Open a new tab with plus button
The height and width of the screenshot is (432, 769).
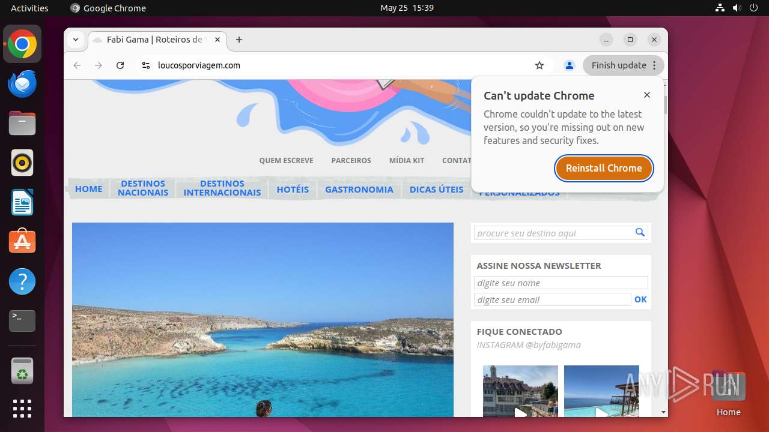[x=239, y=40]
